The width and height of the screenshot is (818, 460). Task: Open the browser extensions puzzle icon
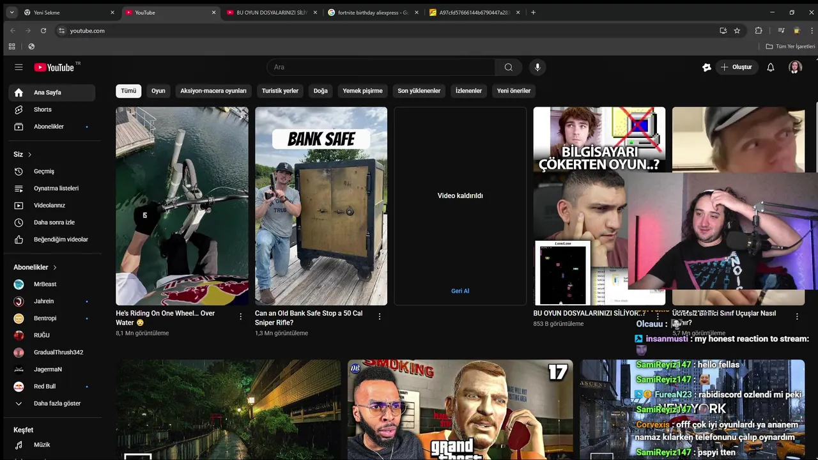pos(759,31)
